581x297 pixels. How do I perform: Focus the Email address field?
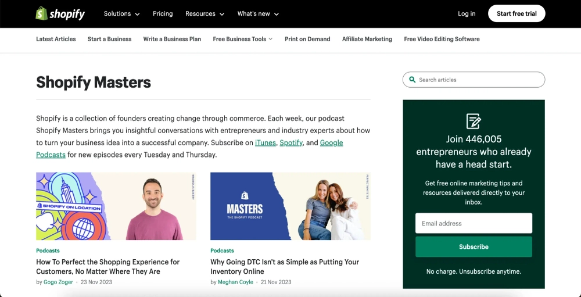click(x=474, y=223)
